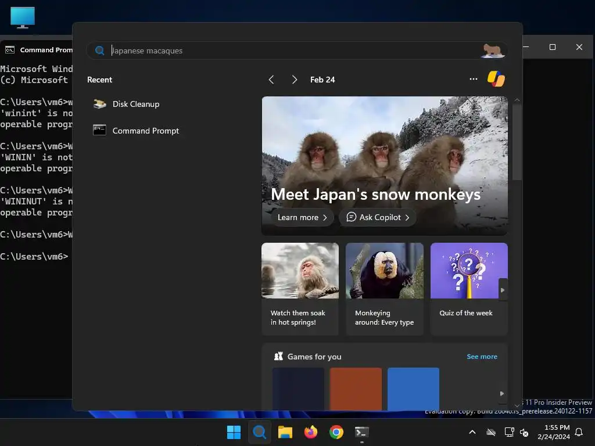Open Watch them soak in hot springs card

(x=300, y=289)
